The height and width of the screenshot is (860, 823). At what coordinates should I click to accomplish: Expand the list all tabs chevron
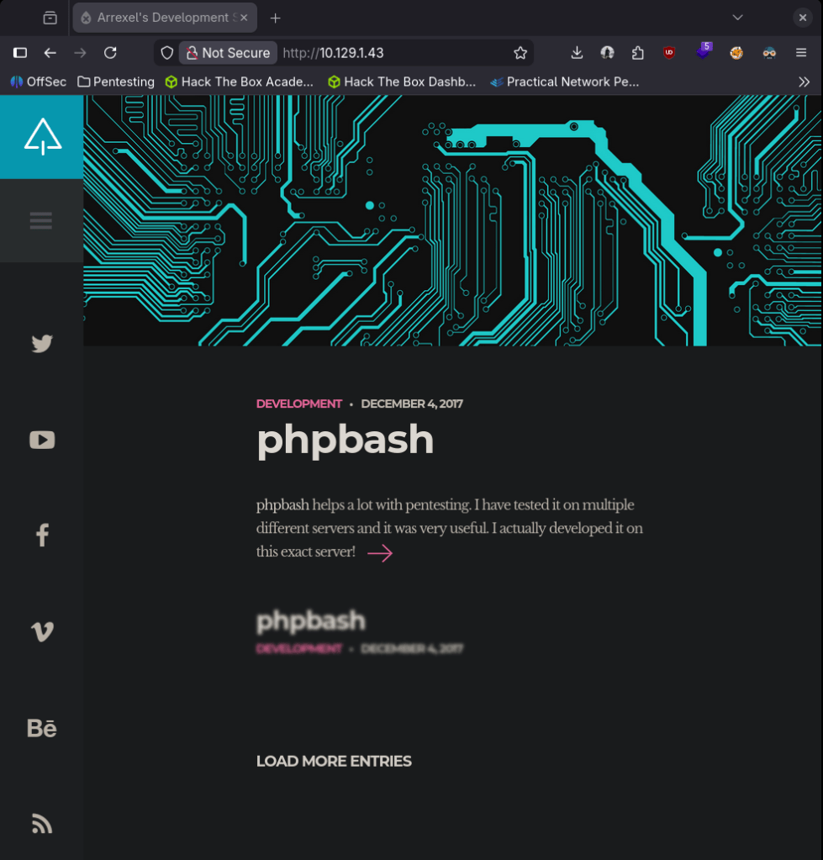click(x=737, y=18)
